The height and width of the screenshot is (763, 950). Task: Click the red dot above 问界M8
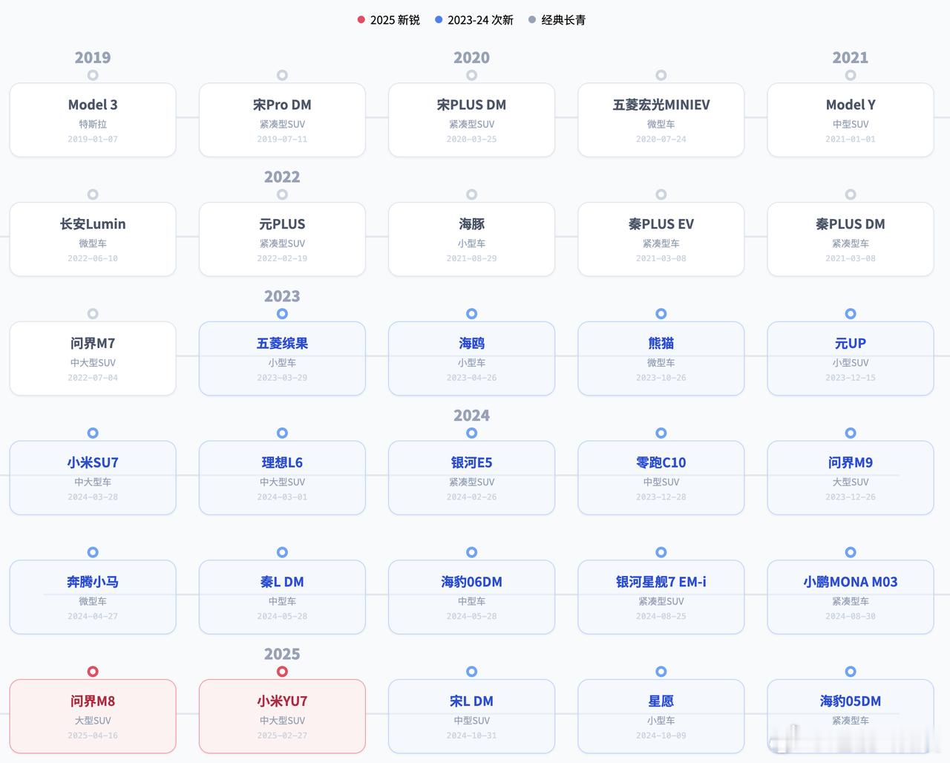(x=93, y=672)
